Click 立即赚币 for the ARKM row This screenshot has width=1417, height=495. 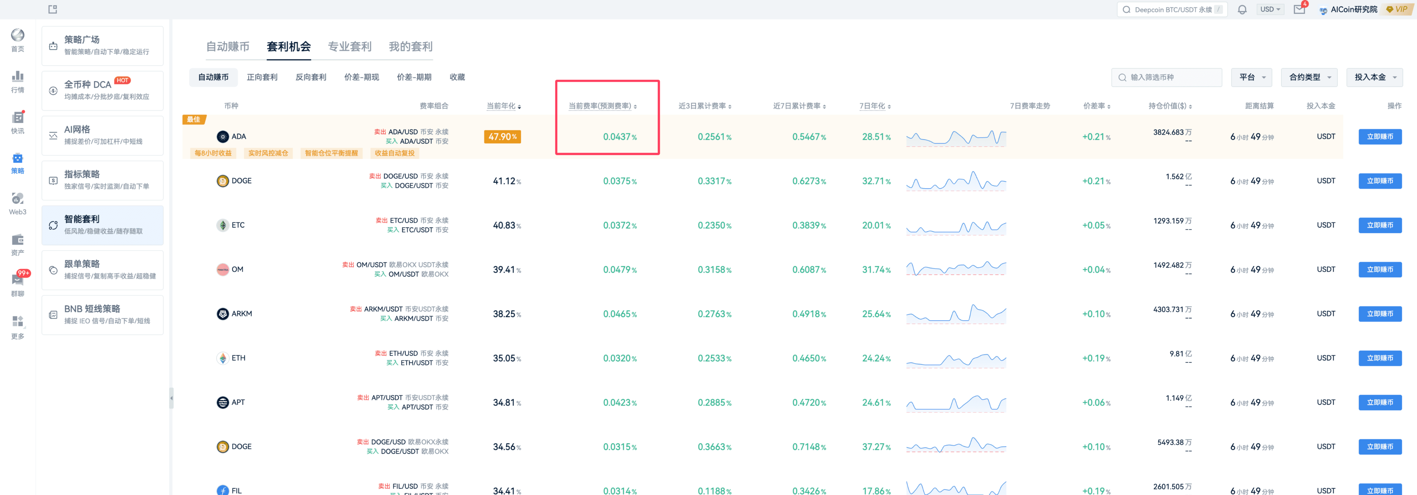coord(1380,314)
